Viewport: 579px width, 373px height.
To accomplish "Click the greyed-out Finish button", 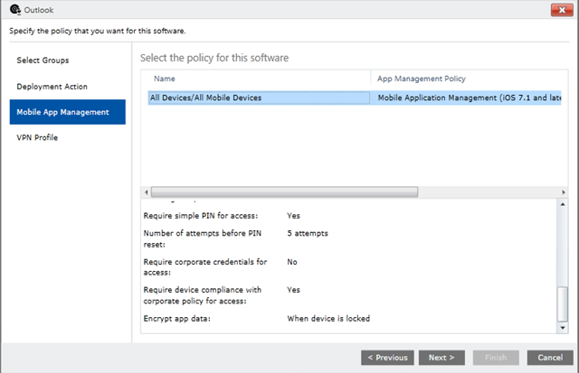I will (496, 358).
